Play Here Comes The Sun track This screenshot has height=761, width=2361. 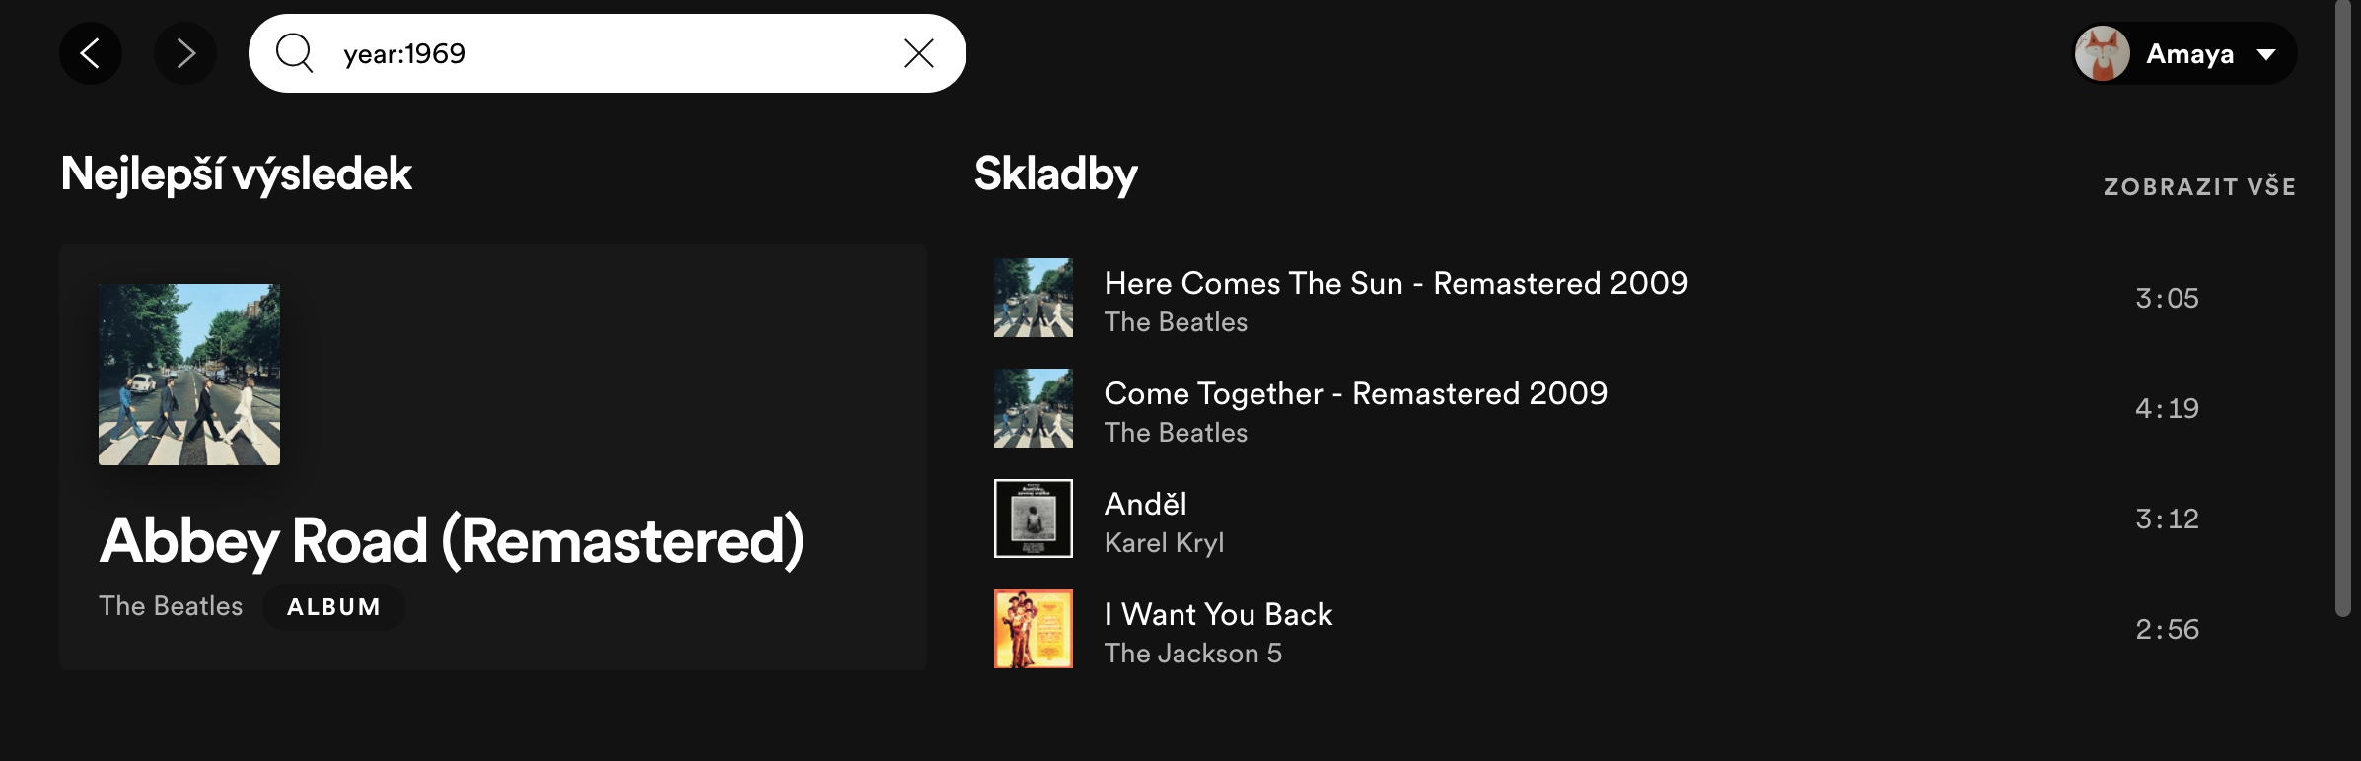pos(1395,284)
